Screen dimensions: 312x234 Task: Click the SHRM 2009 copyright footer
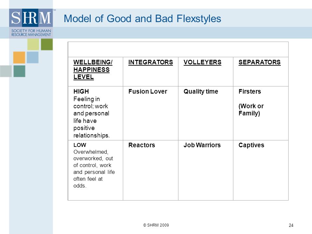point(156,225)
